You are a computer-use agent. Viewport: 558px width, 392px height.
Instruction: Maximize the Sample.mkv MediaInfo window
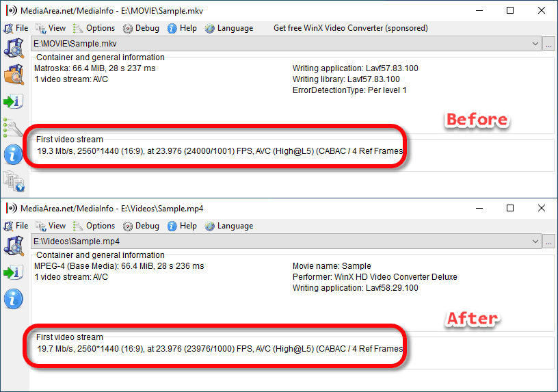click(x=510, y=10)
